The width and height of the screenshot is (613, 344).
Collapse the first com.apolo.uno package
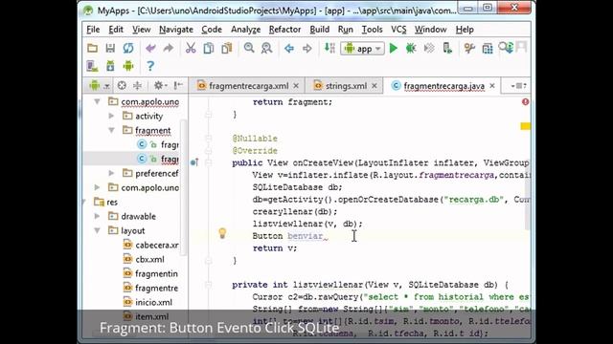pos(97,102)
